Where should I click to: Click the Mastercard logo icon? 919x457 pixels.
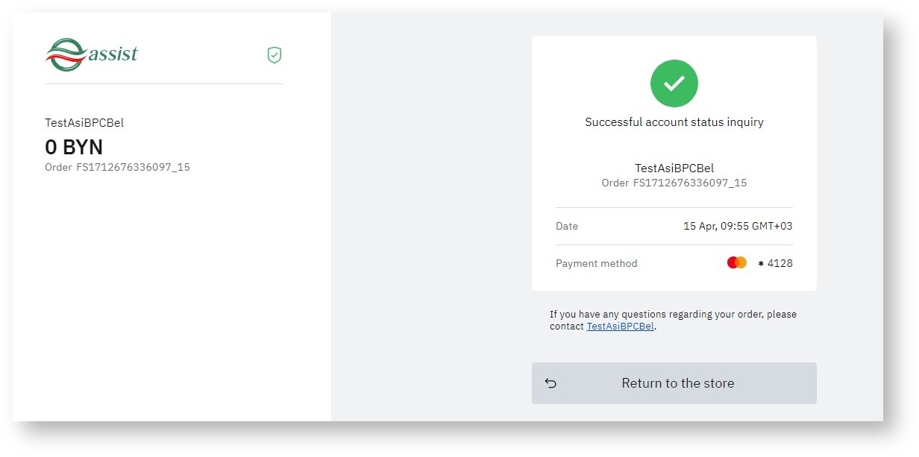click(x=736, y=262)
